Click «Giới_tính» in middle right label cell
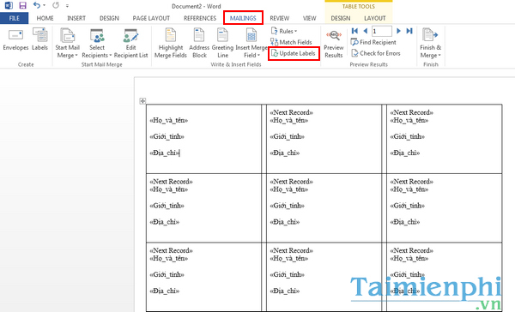The width and height of the screenshot is (515, 312). (407, 206)
